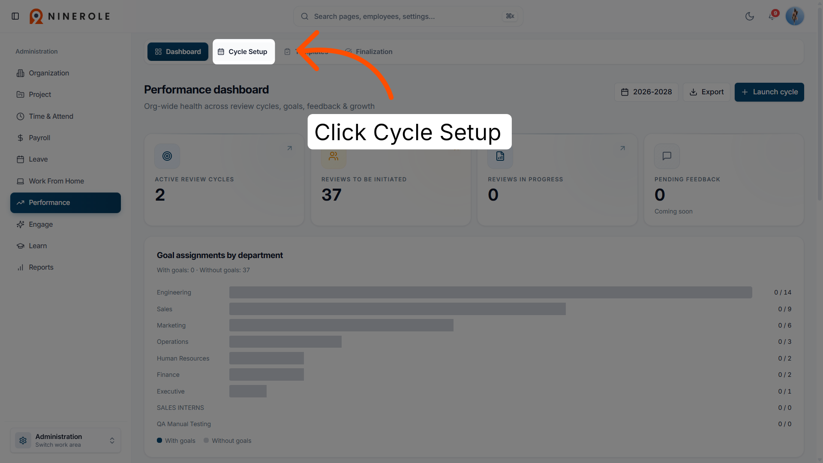823x463 pixels.
Task: Open the 2026-2028 period selector
Action: [x=646, y=92]
